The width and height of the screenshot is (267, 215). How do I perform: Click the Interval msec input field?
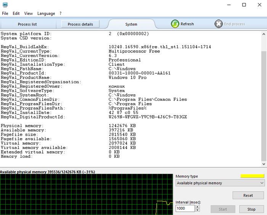point(185,209)
